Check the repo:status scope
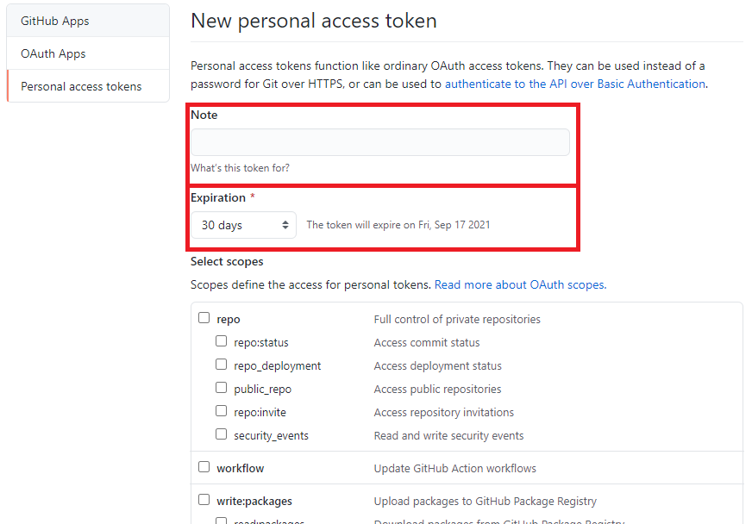 (x=221, y=341)
